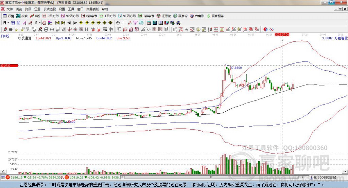The height and width of the screenshot is (188, 348).
Task: Click the Tp=44.9873 value
Action: tap(43, 38)
